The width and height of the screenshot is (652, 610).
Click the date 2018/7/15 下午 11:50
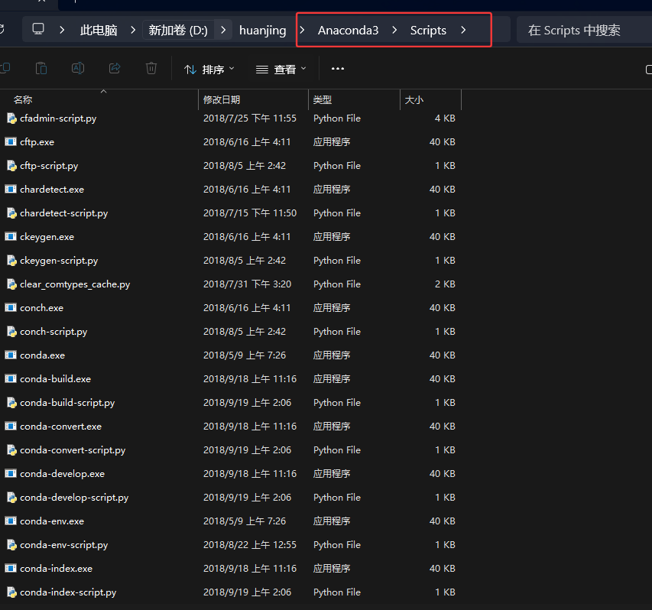[250, 213]
